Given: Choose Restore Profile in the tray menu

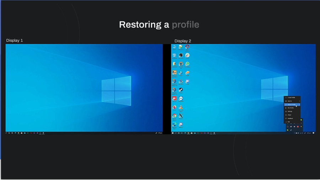Looking at the screenshot, I should point(292,105).
